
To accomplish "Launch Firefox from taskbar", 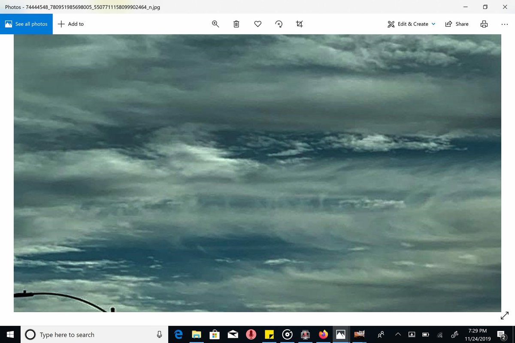I will [323, 334].
